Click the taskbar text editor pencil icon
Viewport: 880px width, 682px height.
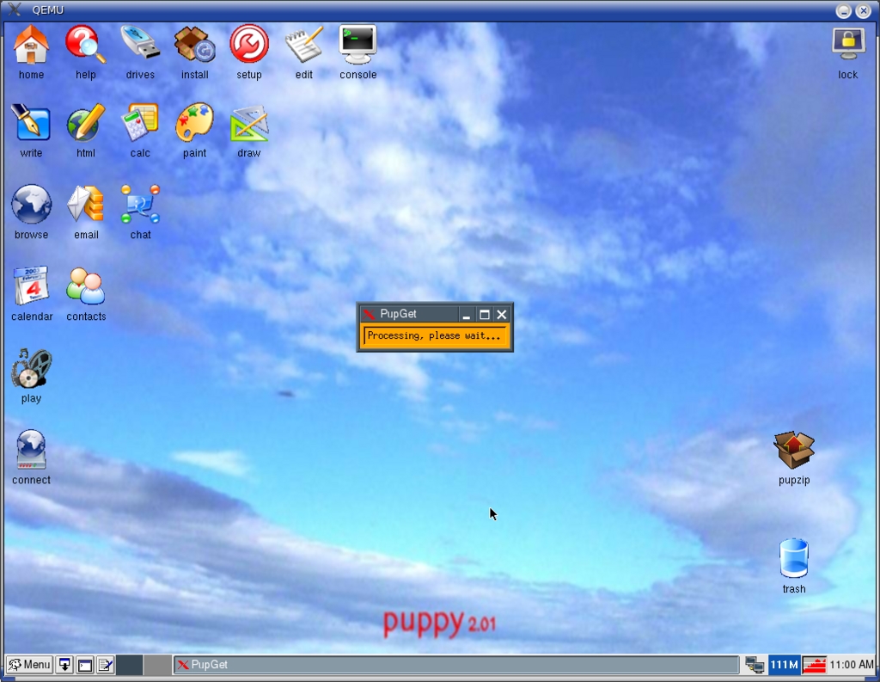point(105,665)
